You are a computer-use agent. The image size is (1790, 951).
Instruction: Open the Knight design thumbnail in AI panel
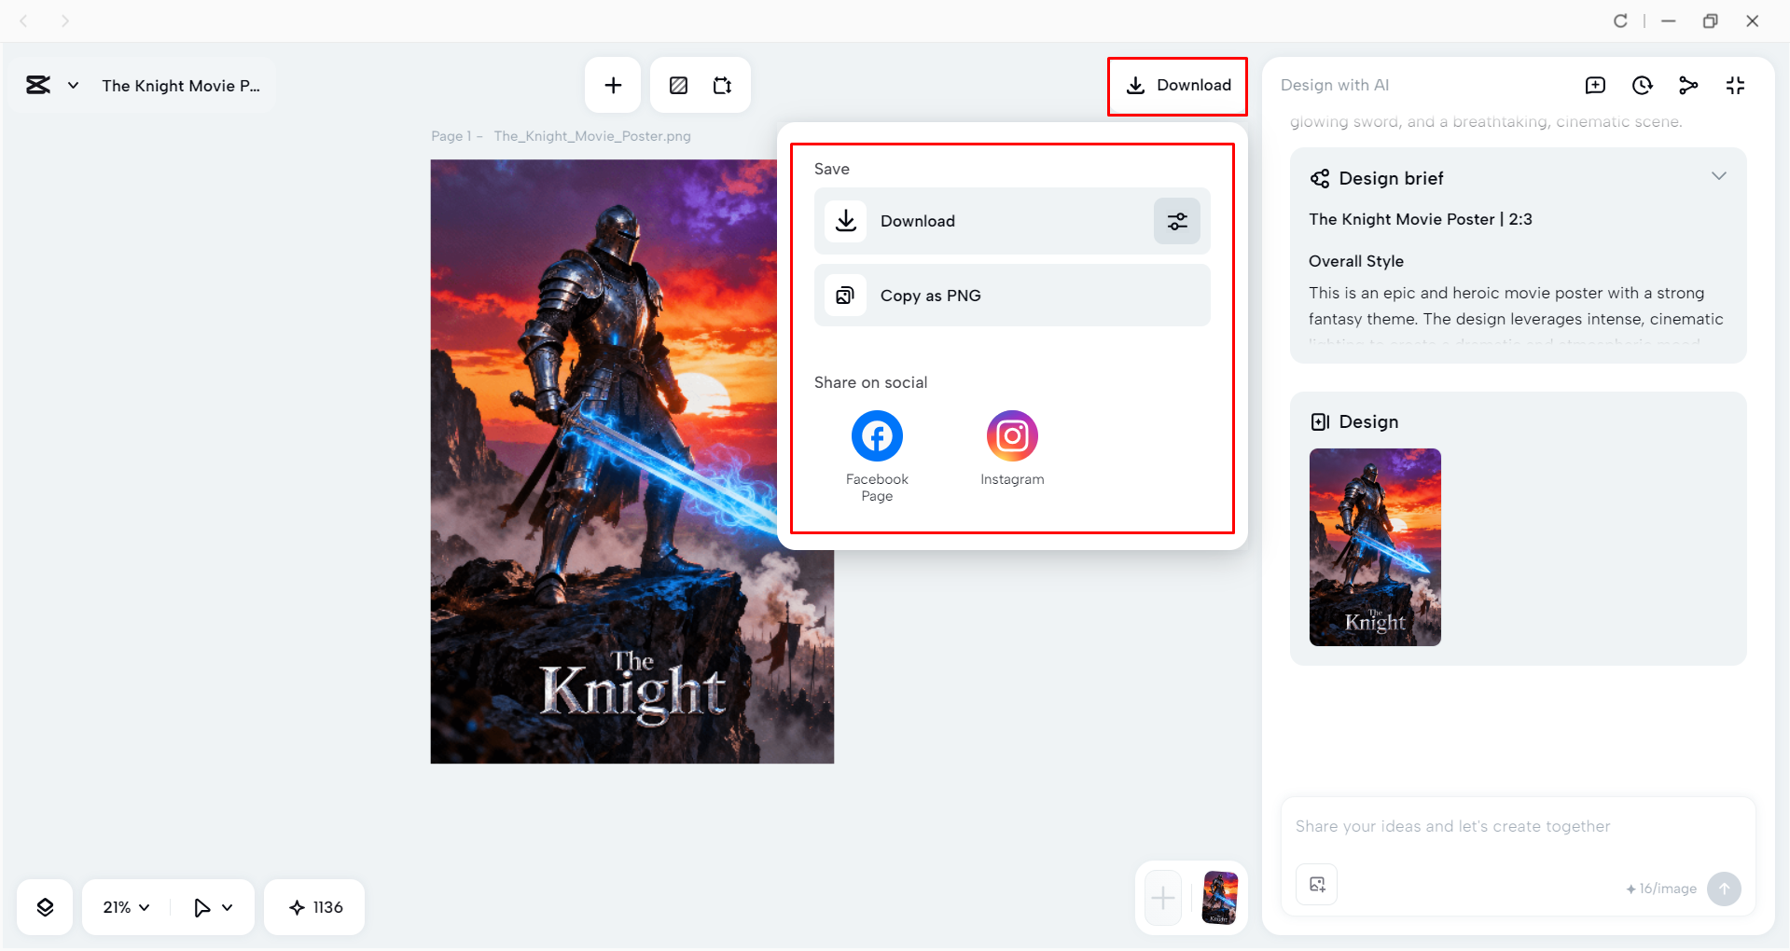[x=1375, y=547]
